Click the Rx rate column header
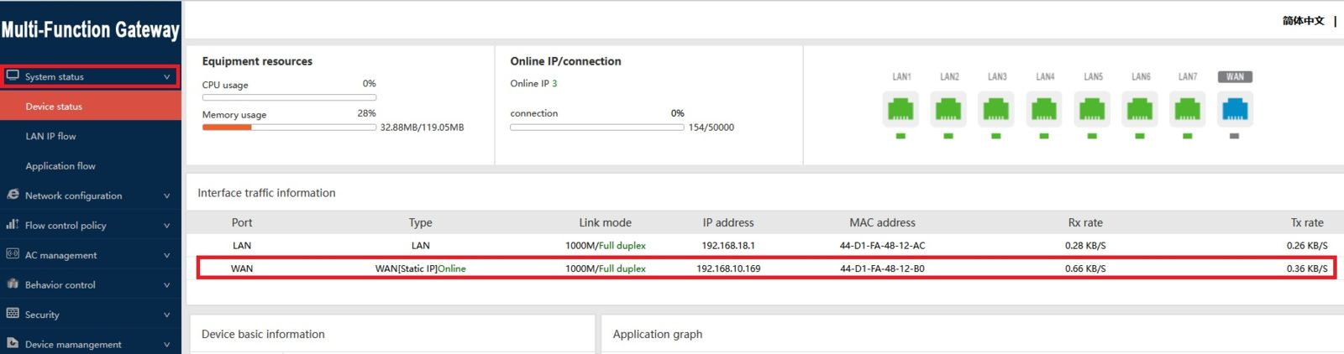1344x354 pixels. (1085, 222)
